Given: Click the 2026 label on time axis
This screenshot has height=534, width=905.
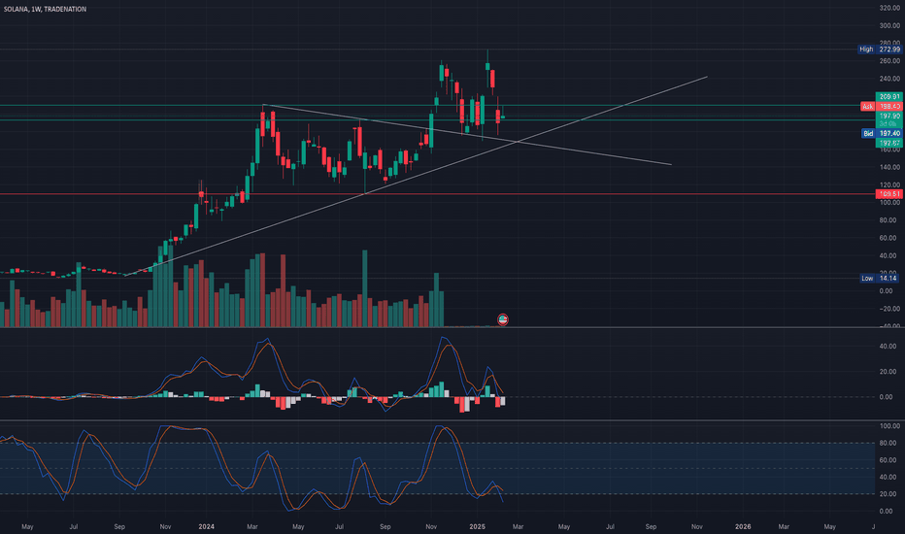Looking at the screenshot, I should tap(743, 526).
